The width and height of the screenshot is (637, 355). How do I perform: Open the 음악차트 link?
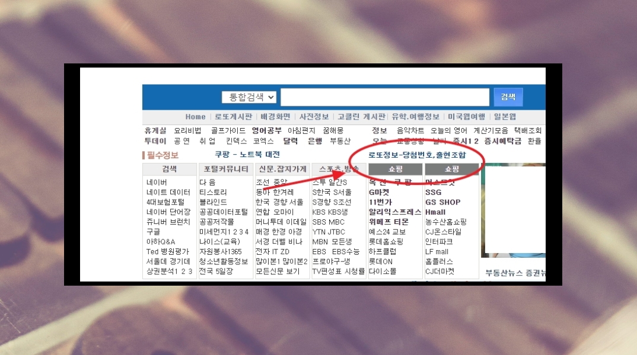[x=410, y=130]
